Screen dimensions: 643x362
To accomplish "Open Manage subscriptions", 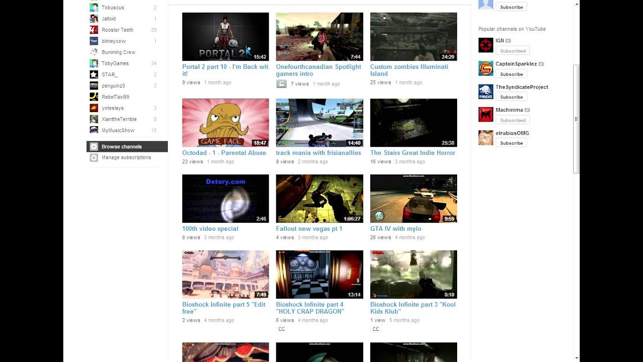I will 127,157.
